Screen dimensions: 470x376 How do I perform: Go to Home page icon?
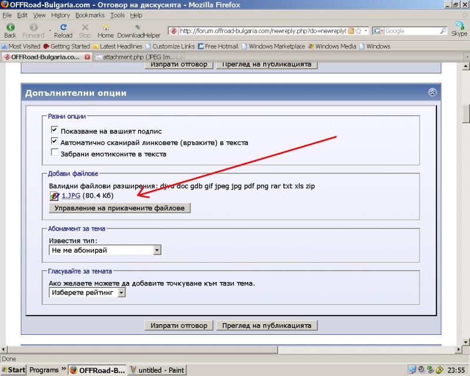[x=106, y=27]
